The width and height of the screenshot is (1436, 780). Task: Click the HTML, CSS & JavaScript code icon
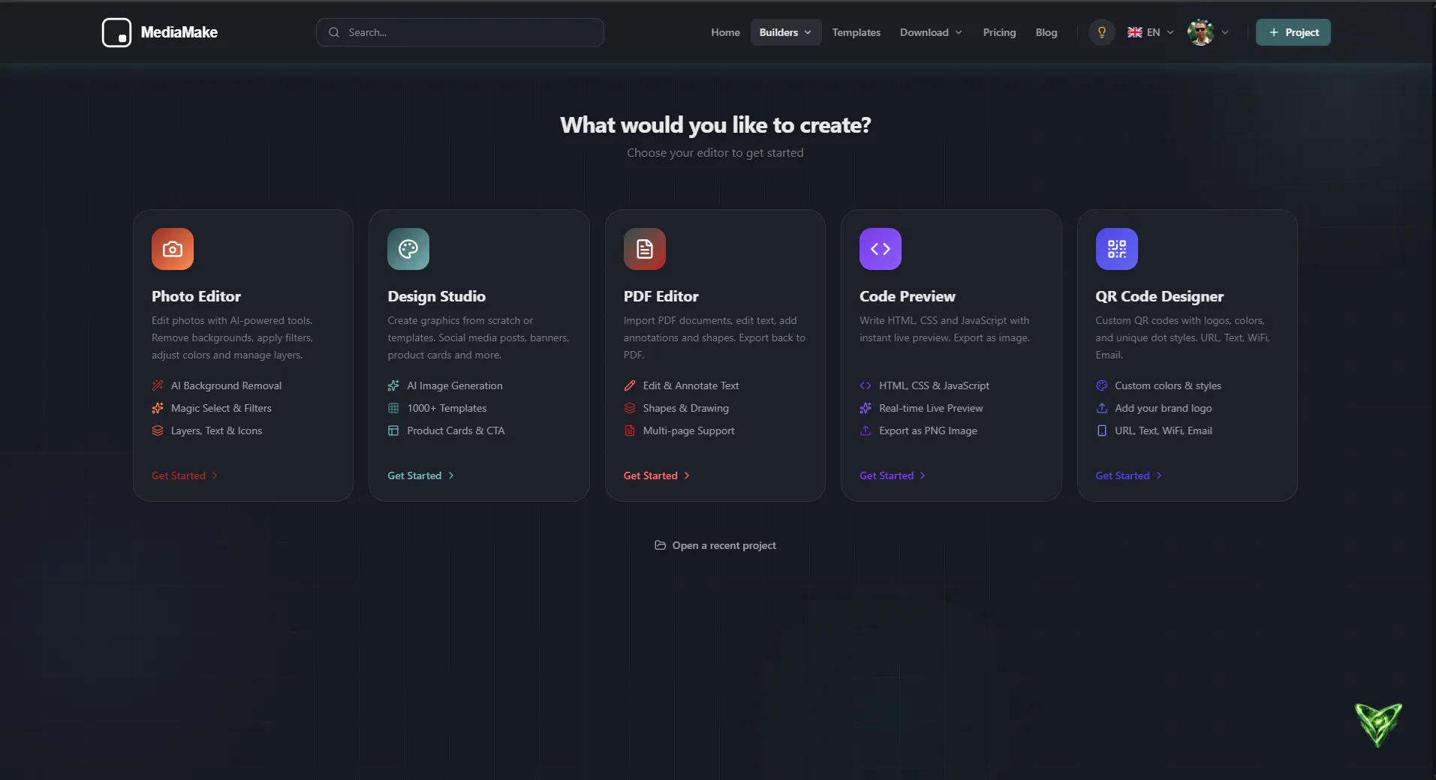coord(866,385)
